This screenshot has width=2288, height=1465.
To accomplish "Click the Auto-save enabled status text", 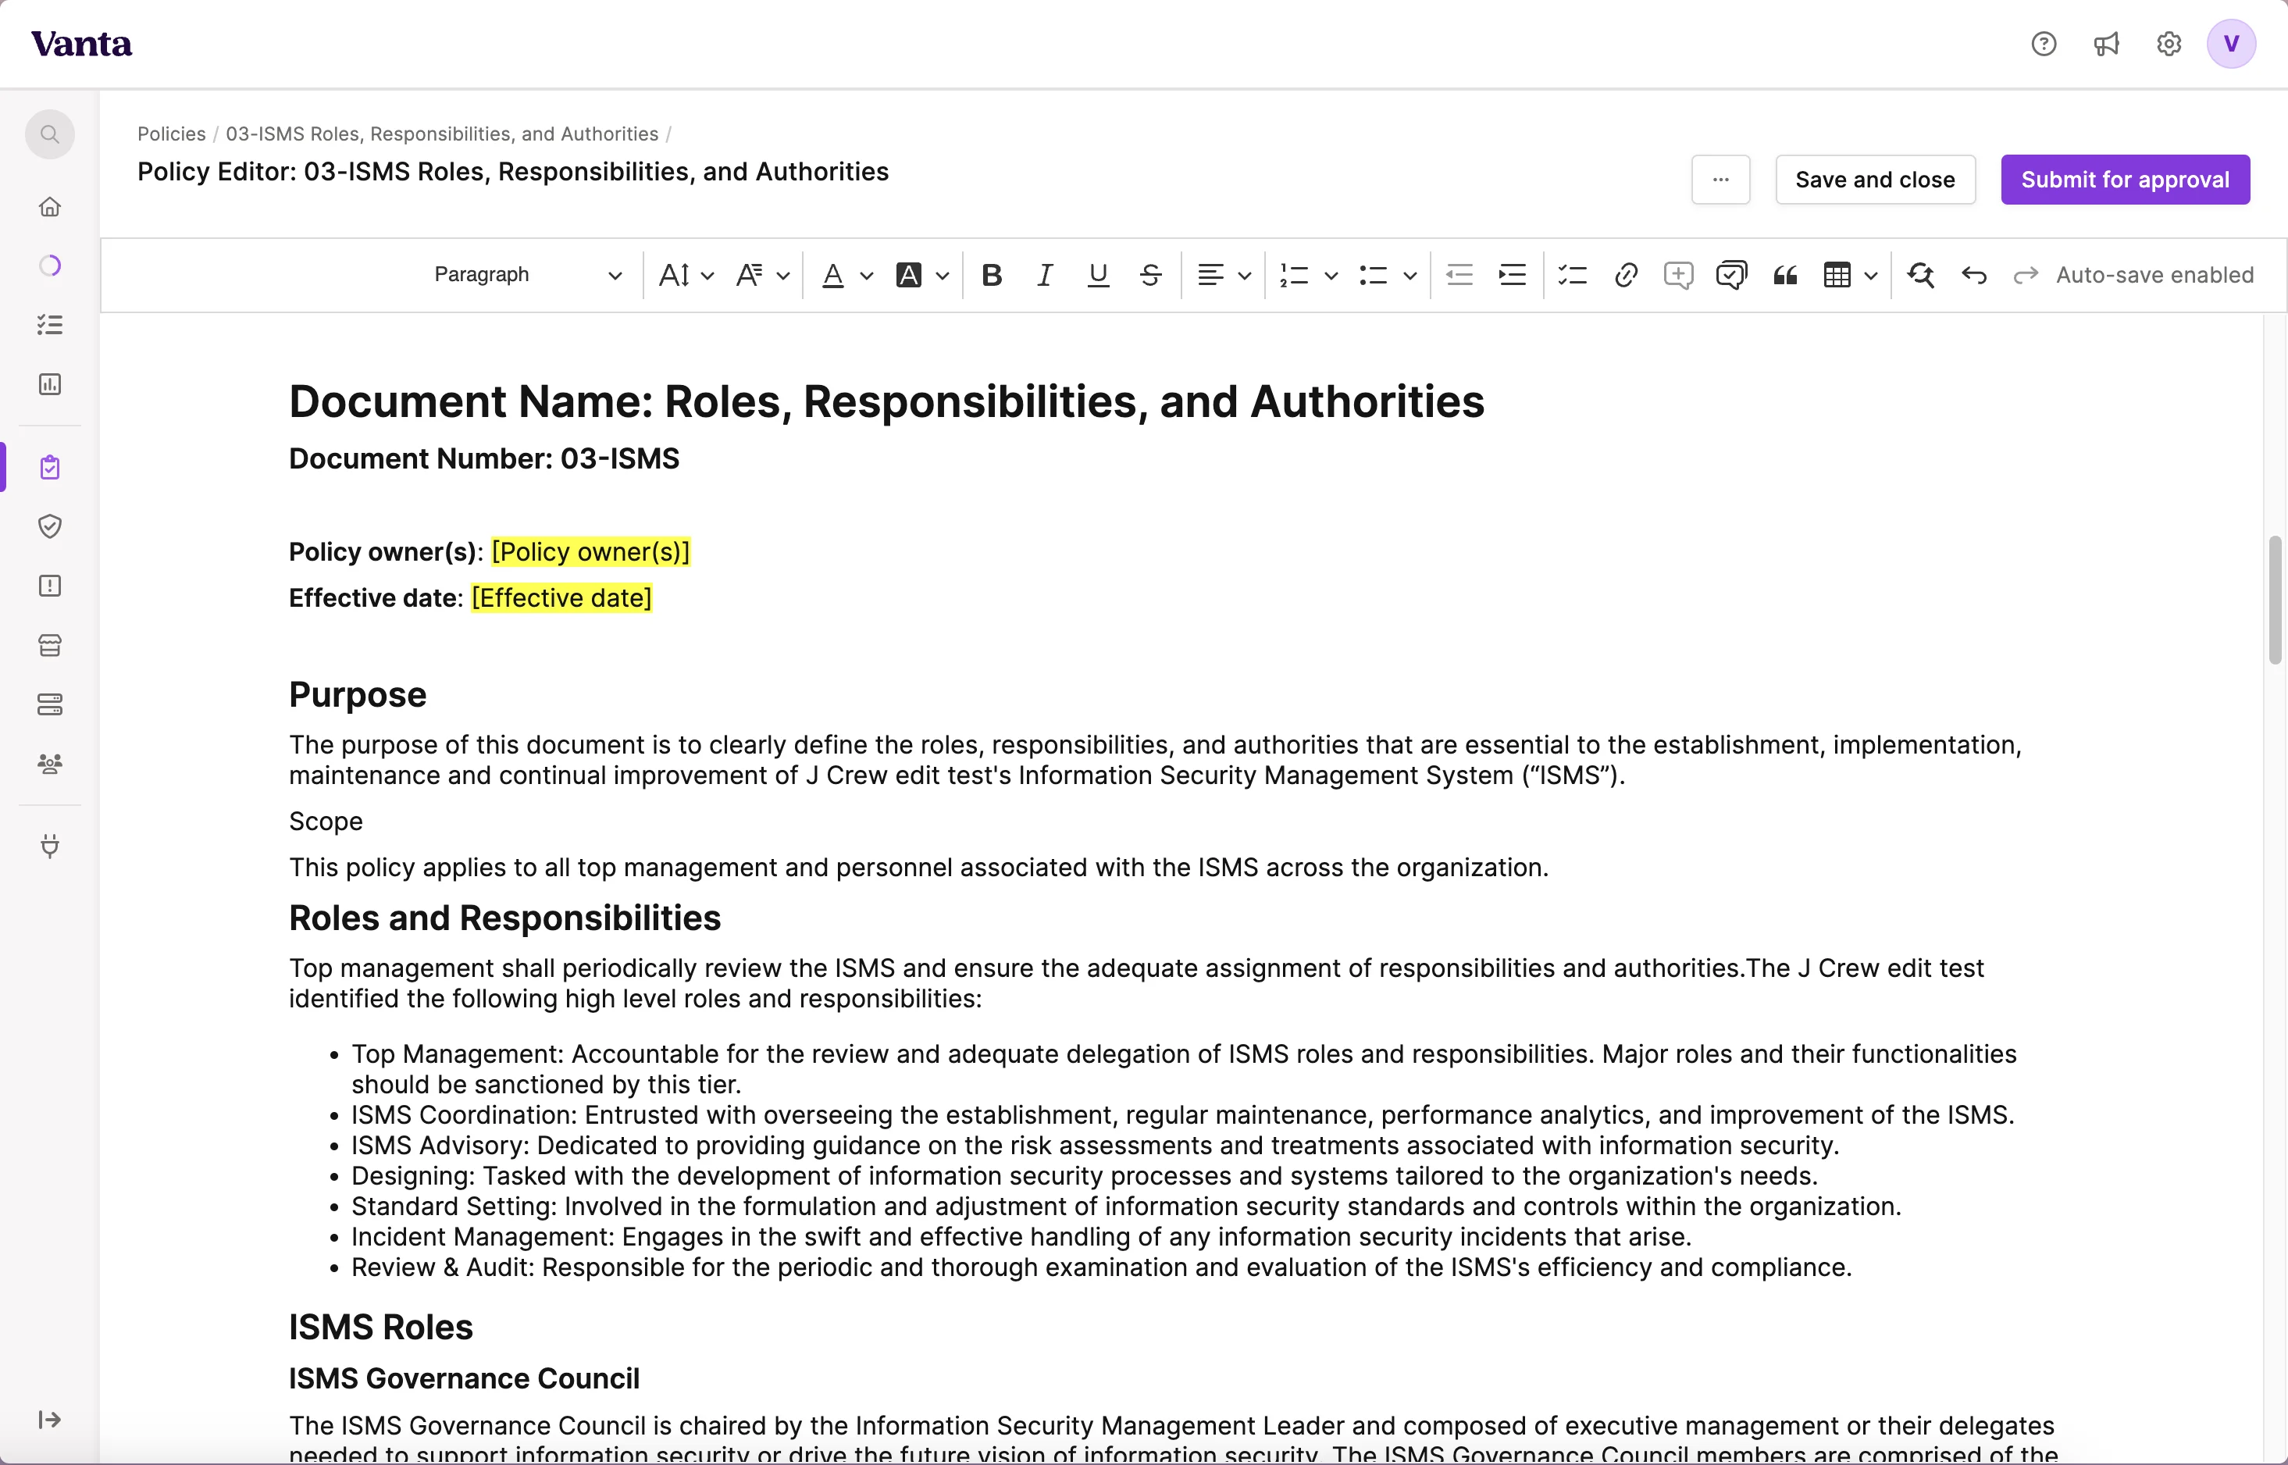I will (2155, 275).
